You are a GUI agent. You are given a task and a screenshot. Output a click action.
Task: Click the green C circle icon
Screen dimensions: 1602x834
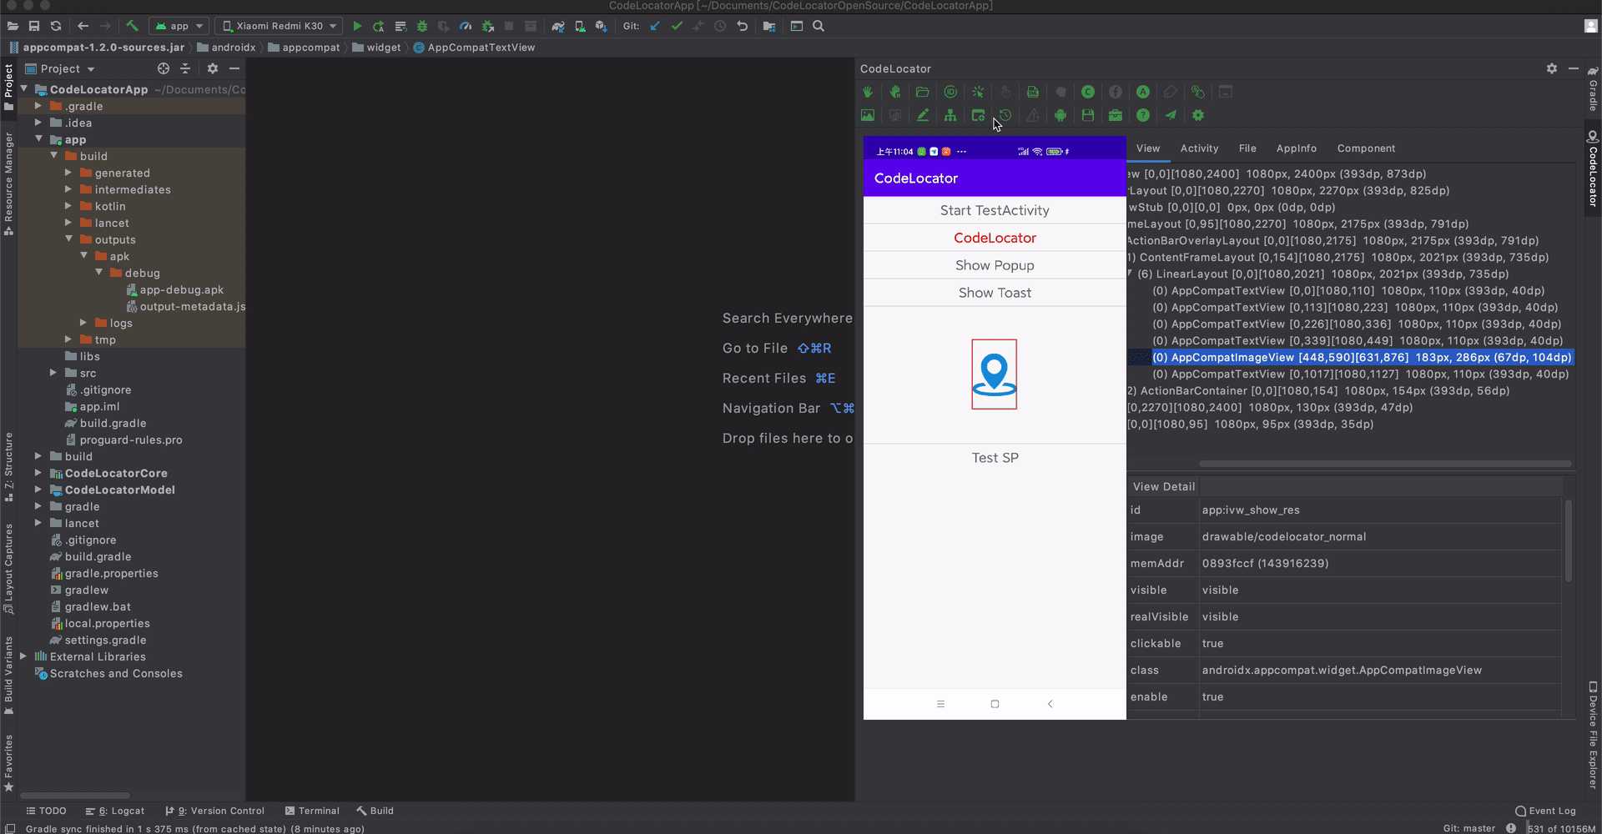(x=1088, y=93)
